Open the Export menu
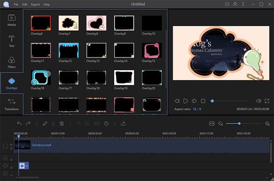 [35, 4]
